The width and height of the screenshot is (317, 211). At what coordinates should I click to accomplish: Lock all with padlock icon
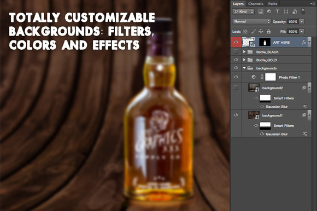[x=268, y=31]
